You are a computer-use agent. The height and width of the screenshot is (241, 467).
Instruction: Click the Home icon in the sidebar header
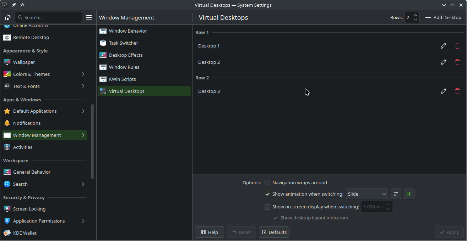[x=8, y=17]
